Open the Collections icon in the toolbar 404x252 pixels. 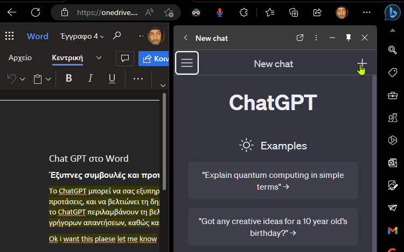point(294,12)
